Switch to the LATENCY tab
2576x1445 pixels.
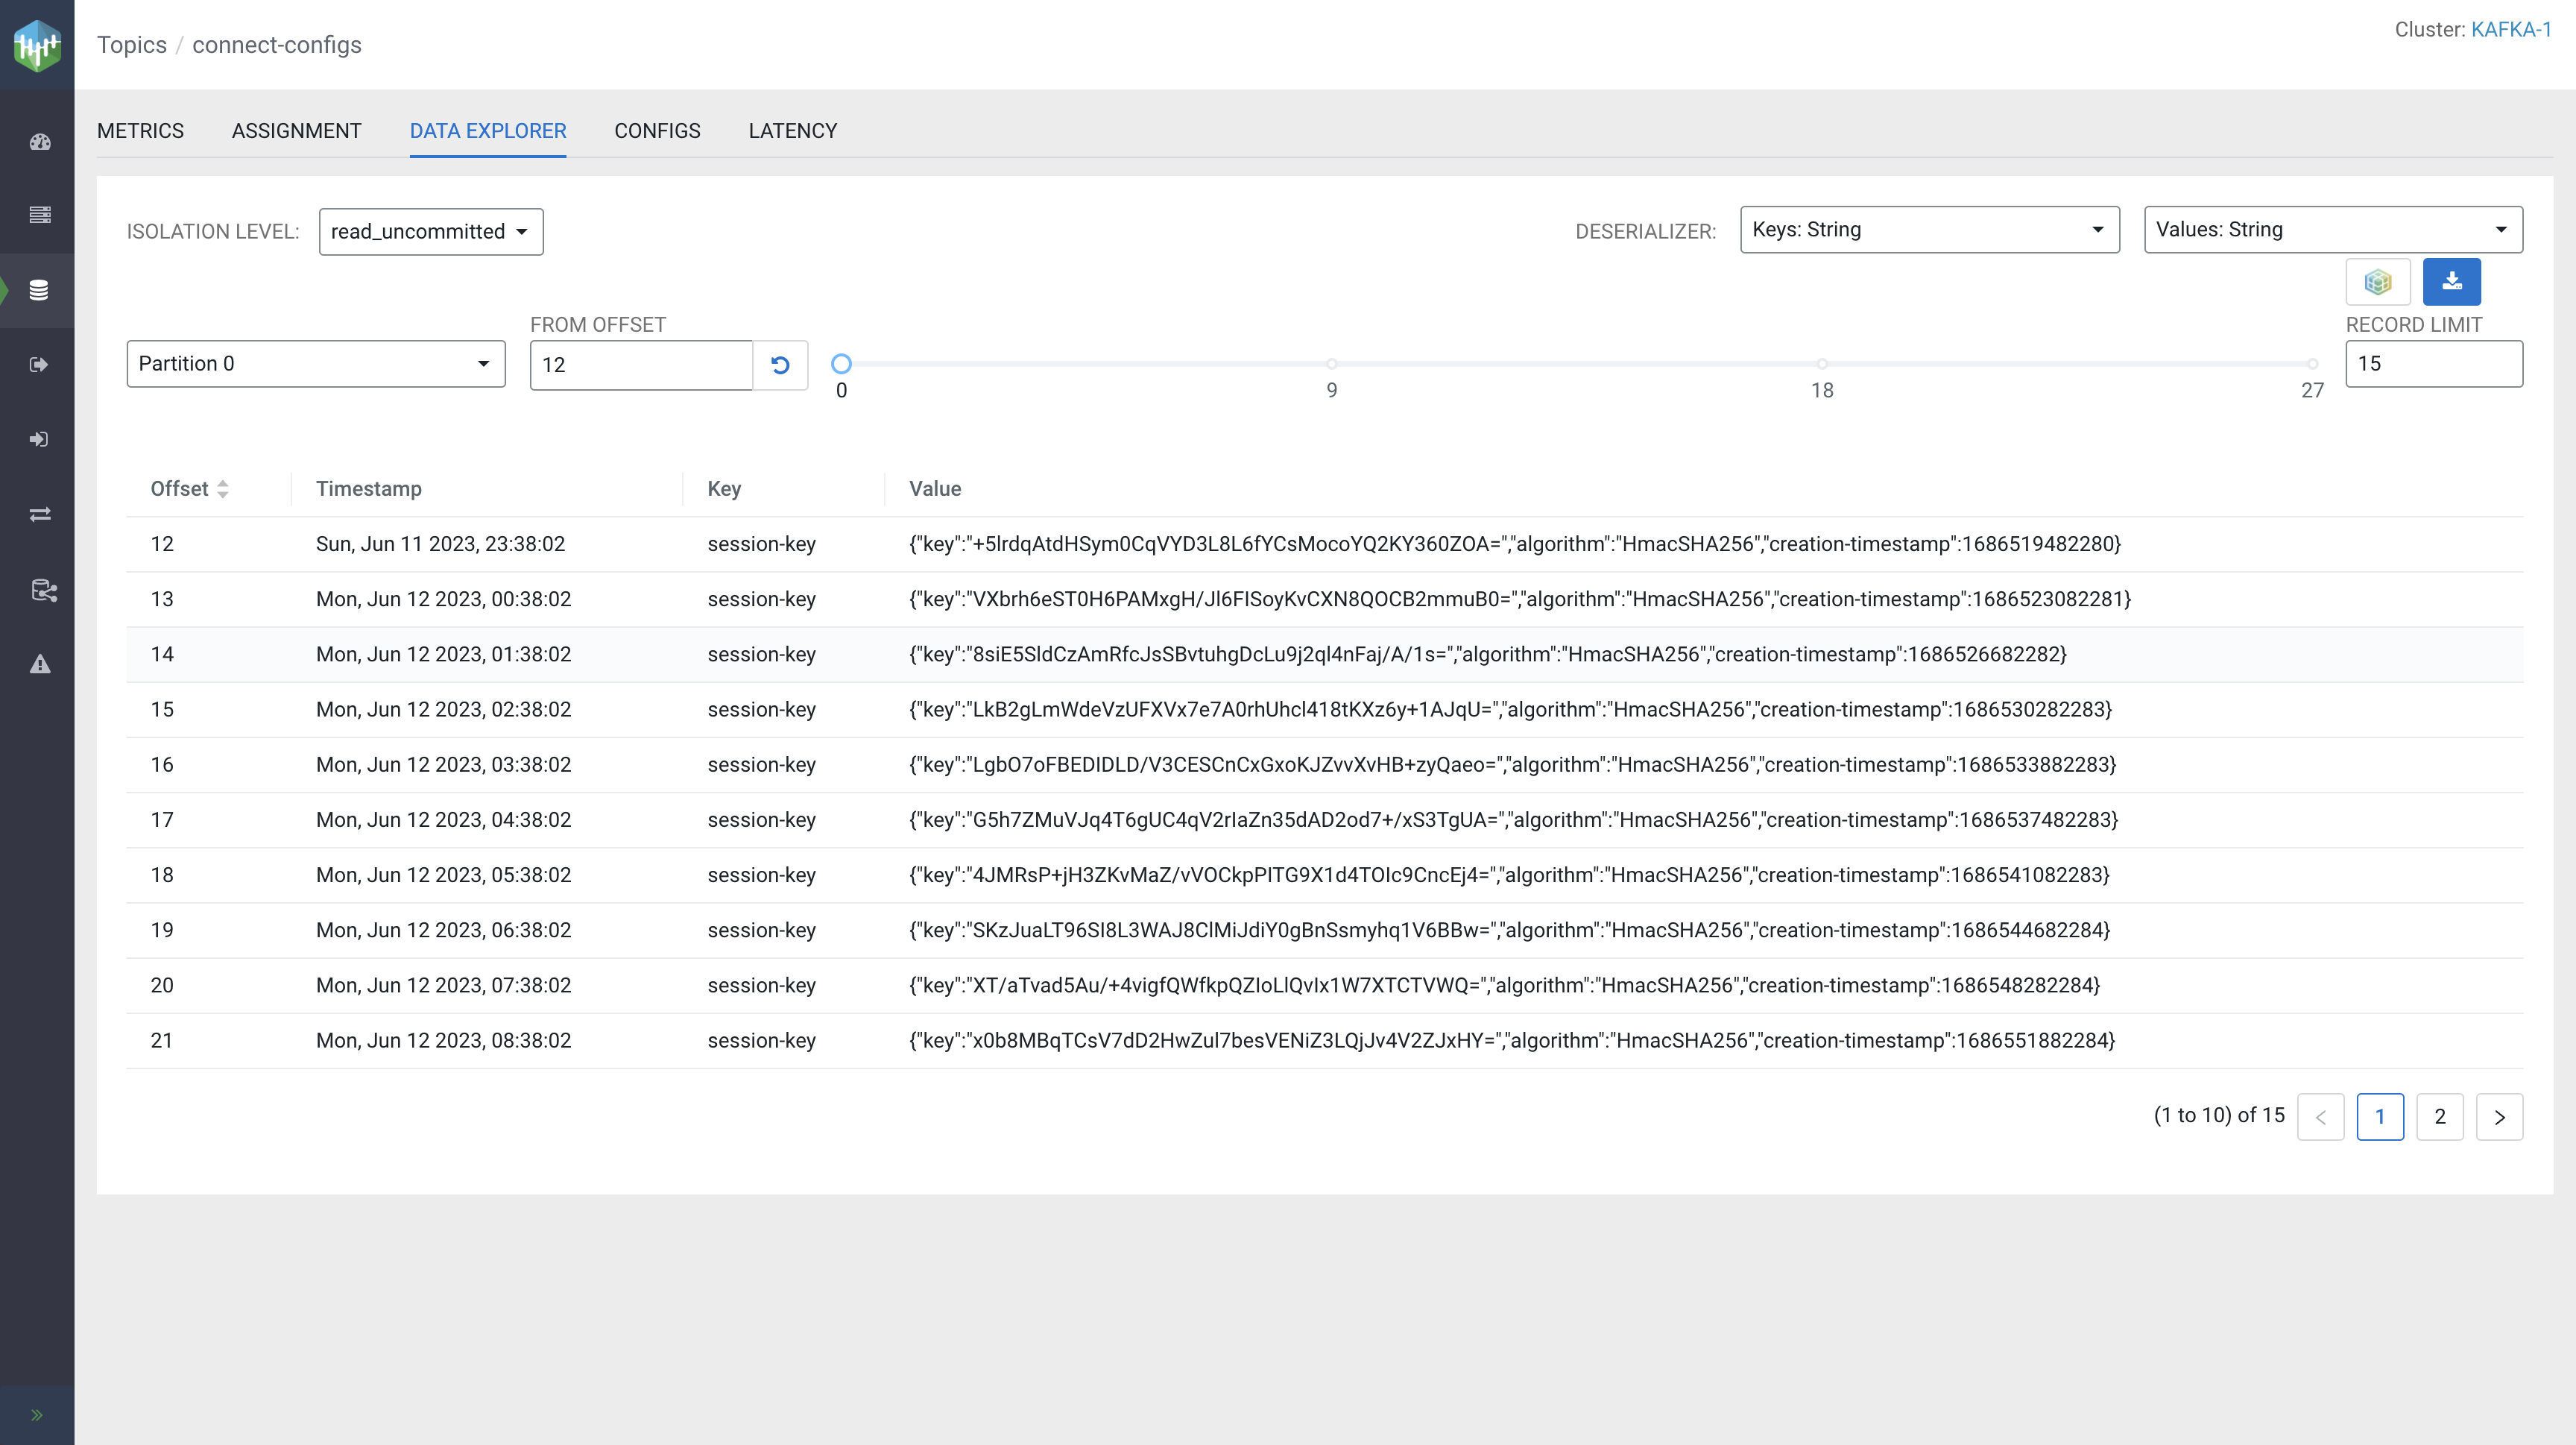click(x=792, y=131)
